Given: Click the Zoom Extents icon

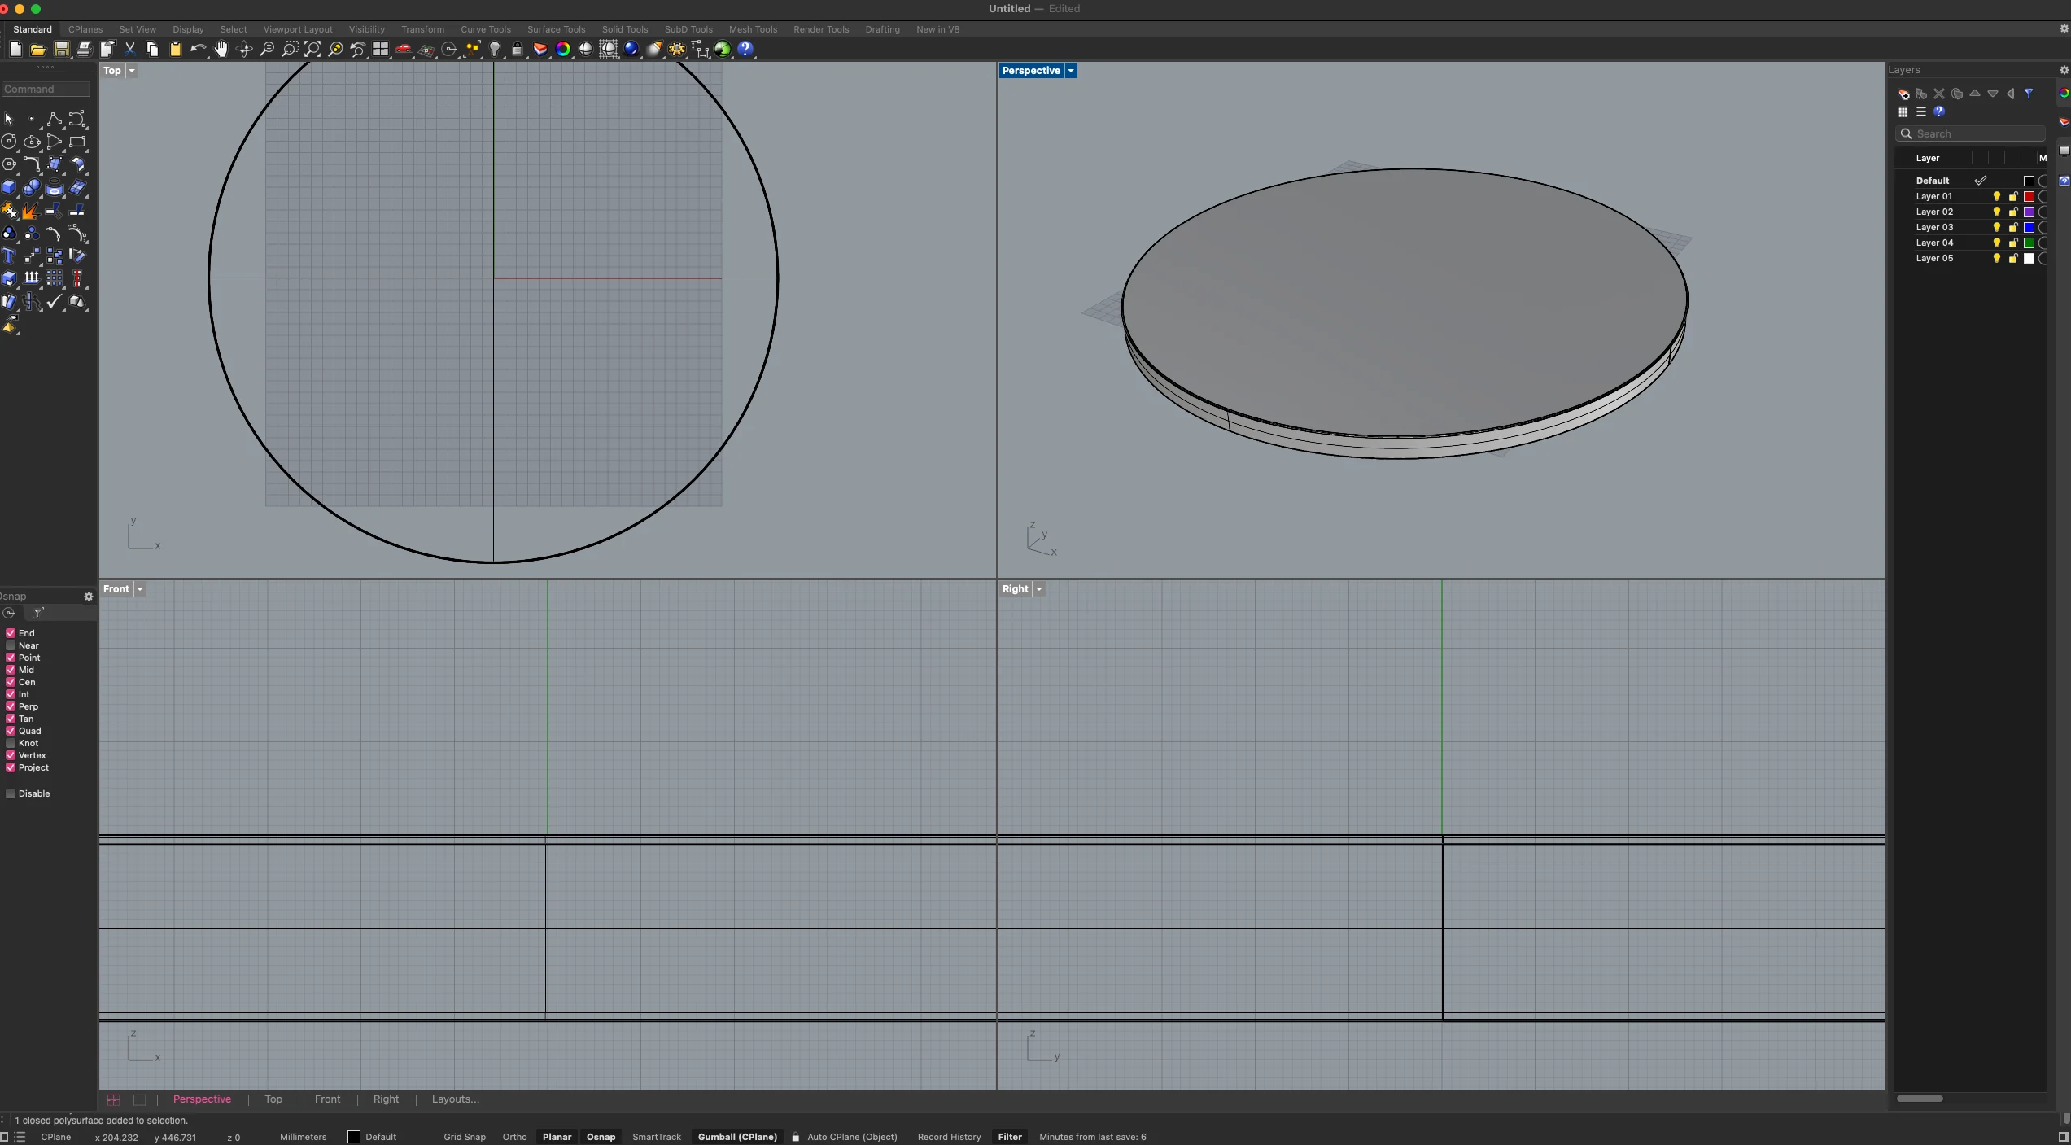Looking at the screenshot, I should click(x=312, y=50).
